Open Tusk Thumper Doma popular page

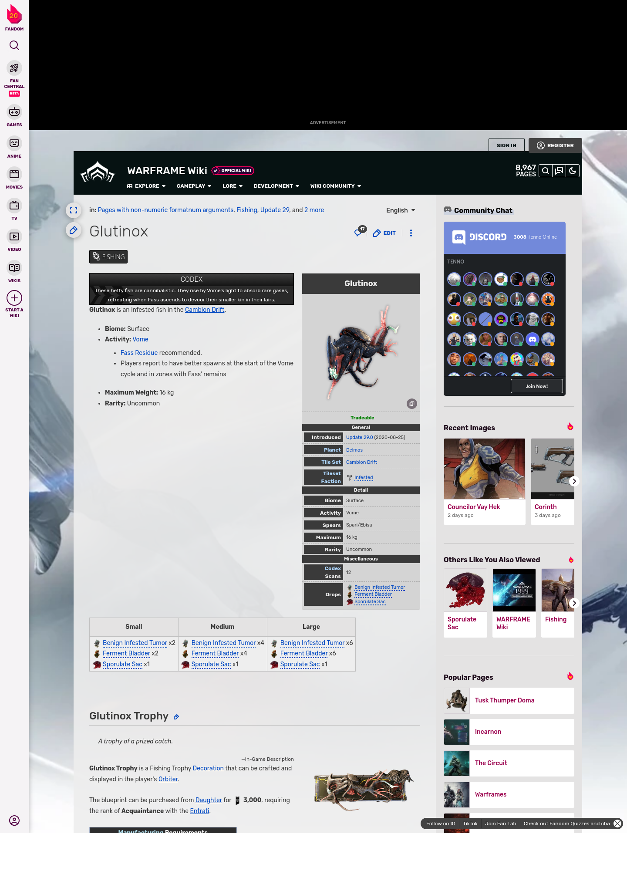[x=509, y=700]
